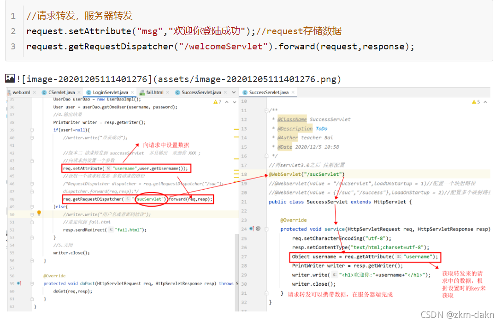Click @Override annotation on line 58
The height and width of the screenshot is (323, 501).
point(54,275)
